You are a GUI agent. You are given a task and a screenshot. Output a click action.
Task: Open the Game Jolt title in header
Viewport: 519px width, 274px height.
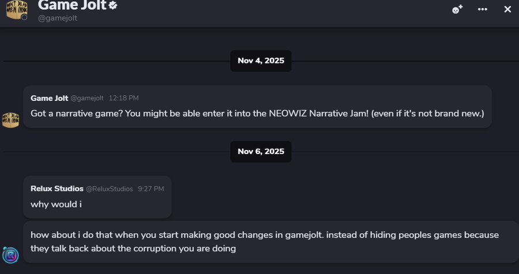pyautogui.click(x=73, y=5)
